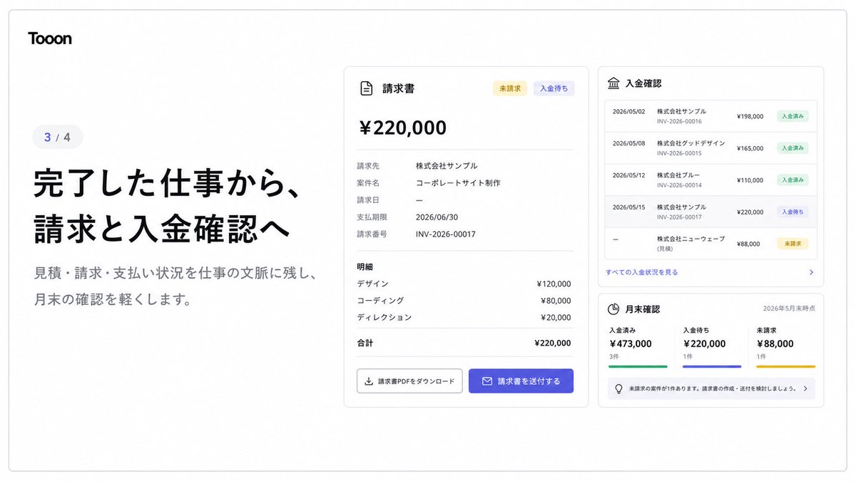The image size is (856, 481).
Task: Click the ¥473,000 入金済み total
Action: tap(631, 343)
